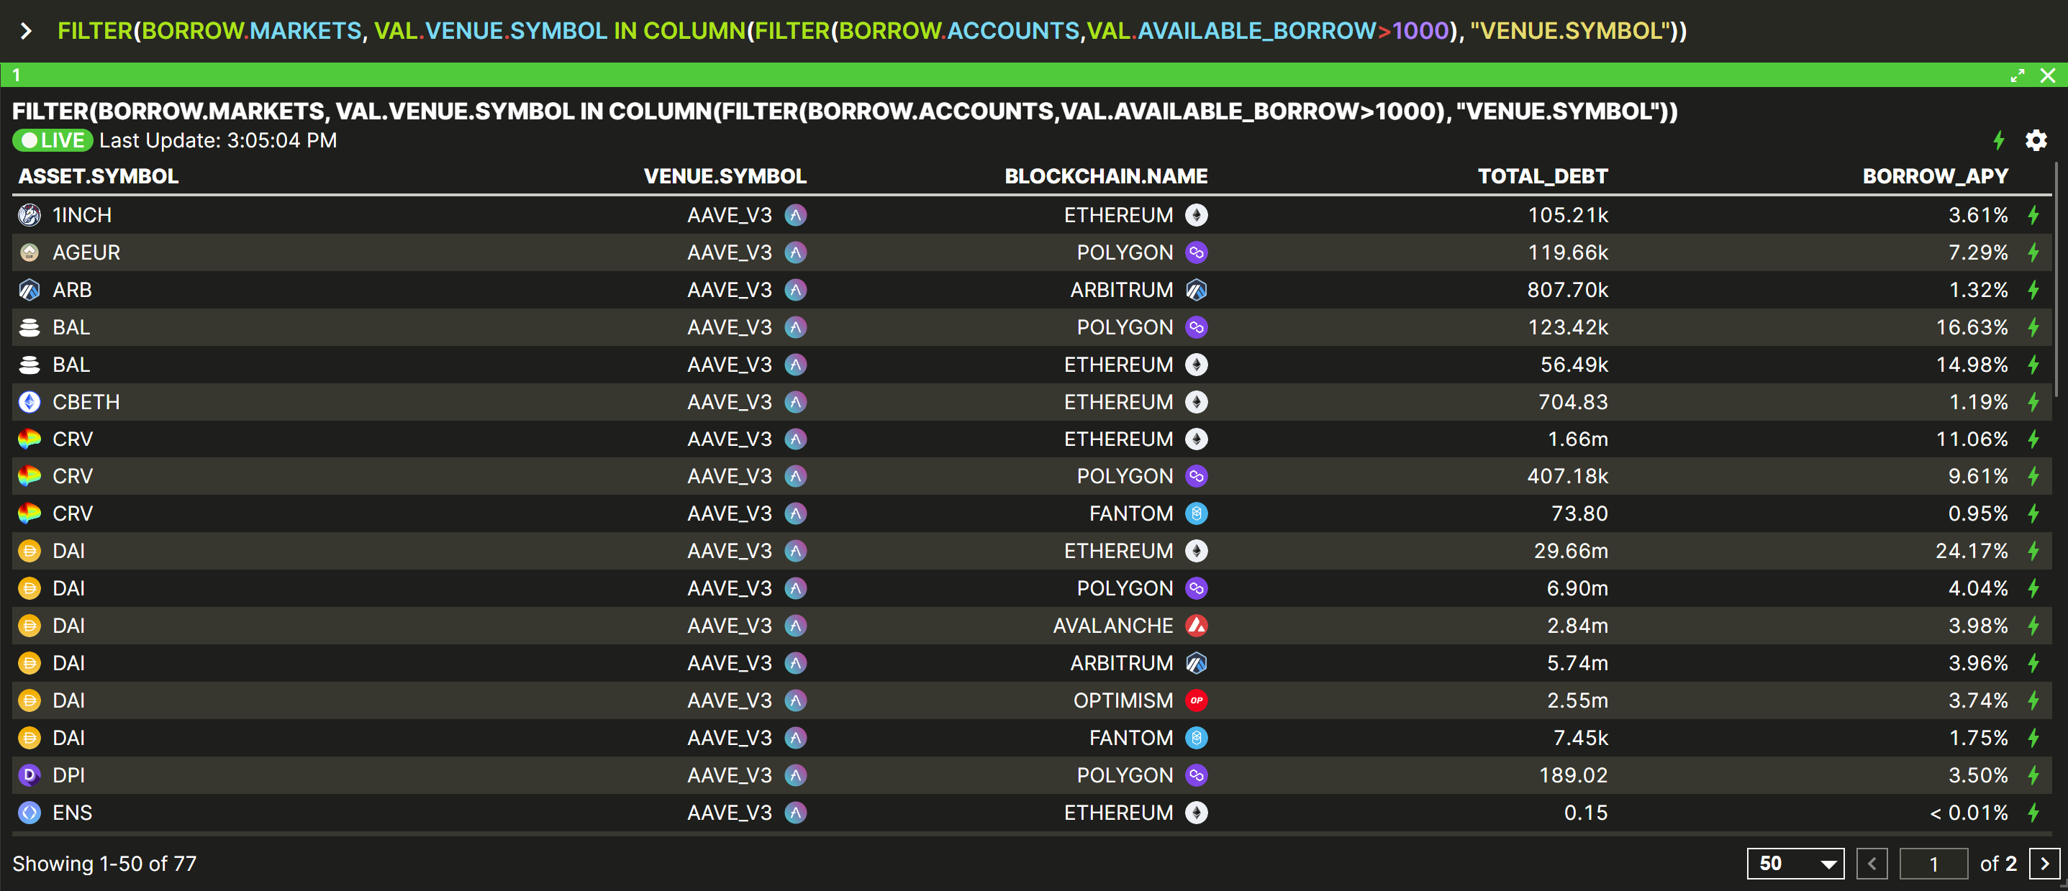Expand the panel with the fullscreen arrows icon

click(2017, 76)
